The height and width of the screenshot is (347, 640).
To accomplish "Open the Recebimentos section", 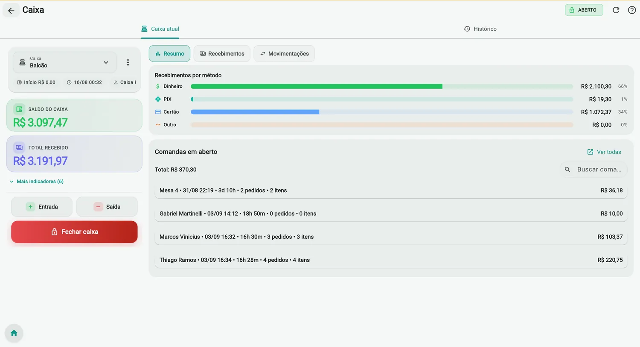I will [222, 54].
